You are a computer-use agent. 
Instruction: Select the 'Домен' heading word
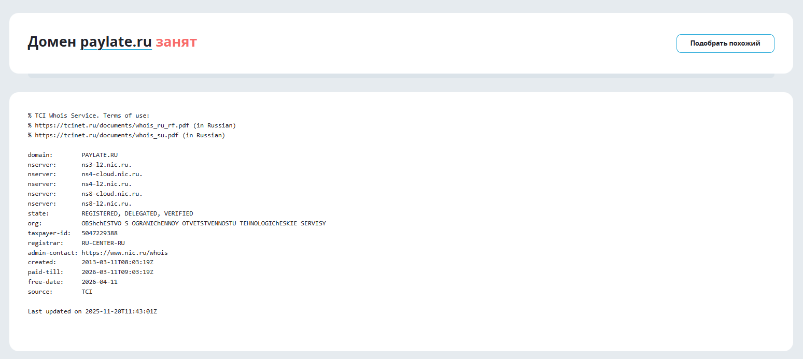[52, 42]
